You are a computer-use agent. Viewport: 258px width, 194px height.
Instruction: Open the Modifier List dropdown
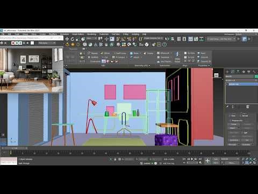(x=241, y=80)
